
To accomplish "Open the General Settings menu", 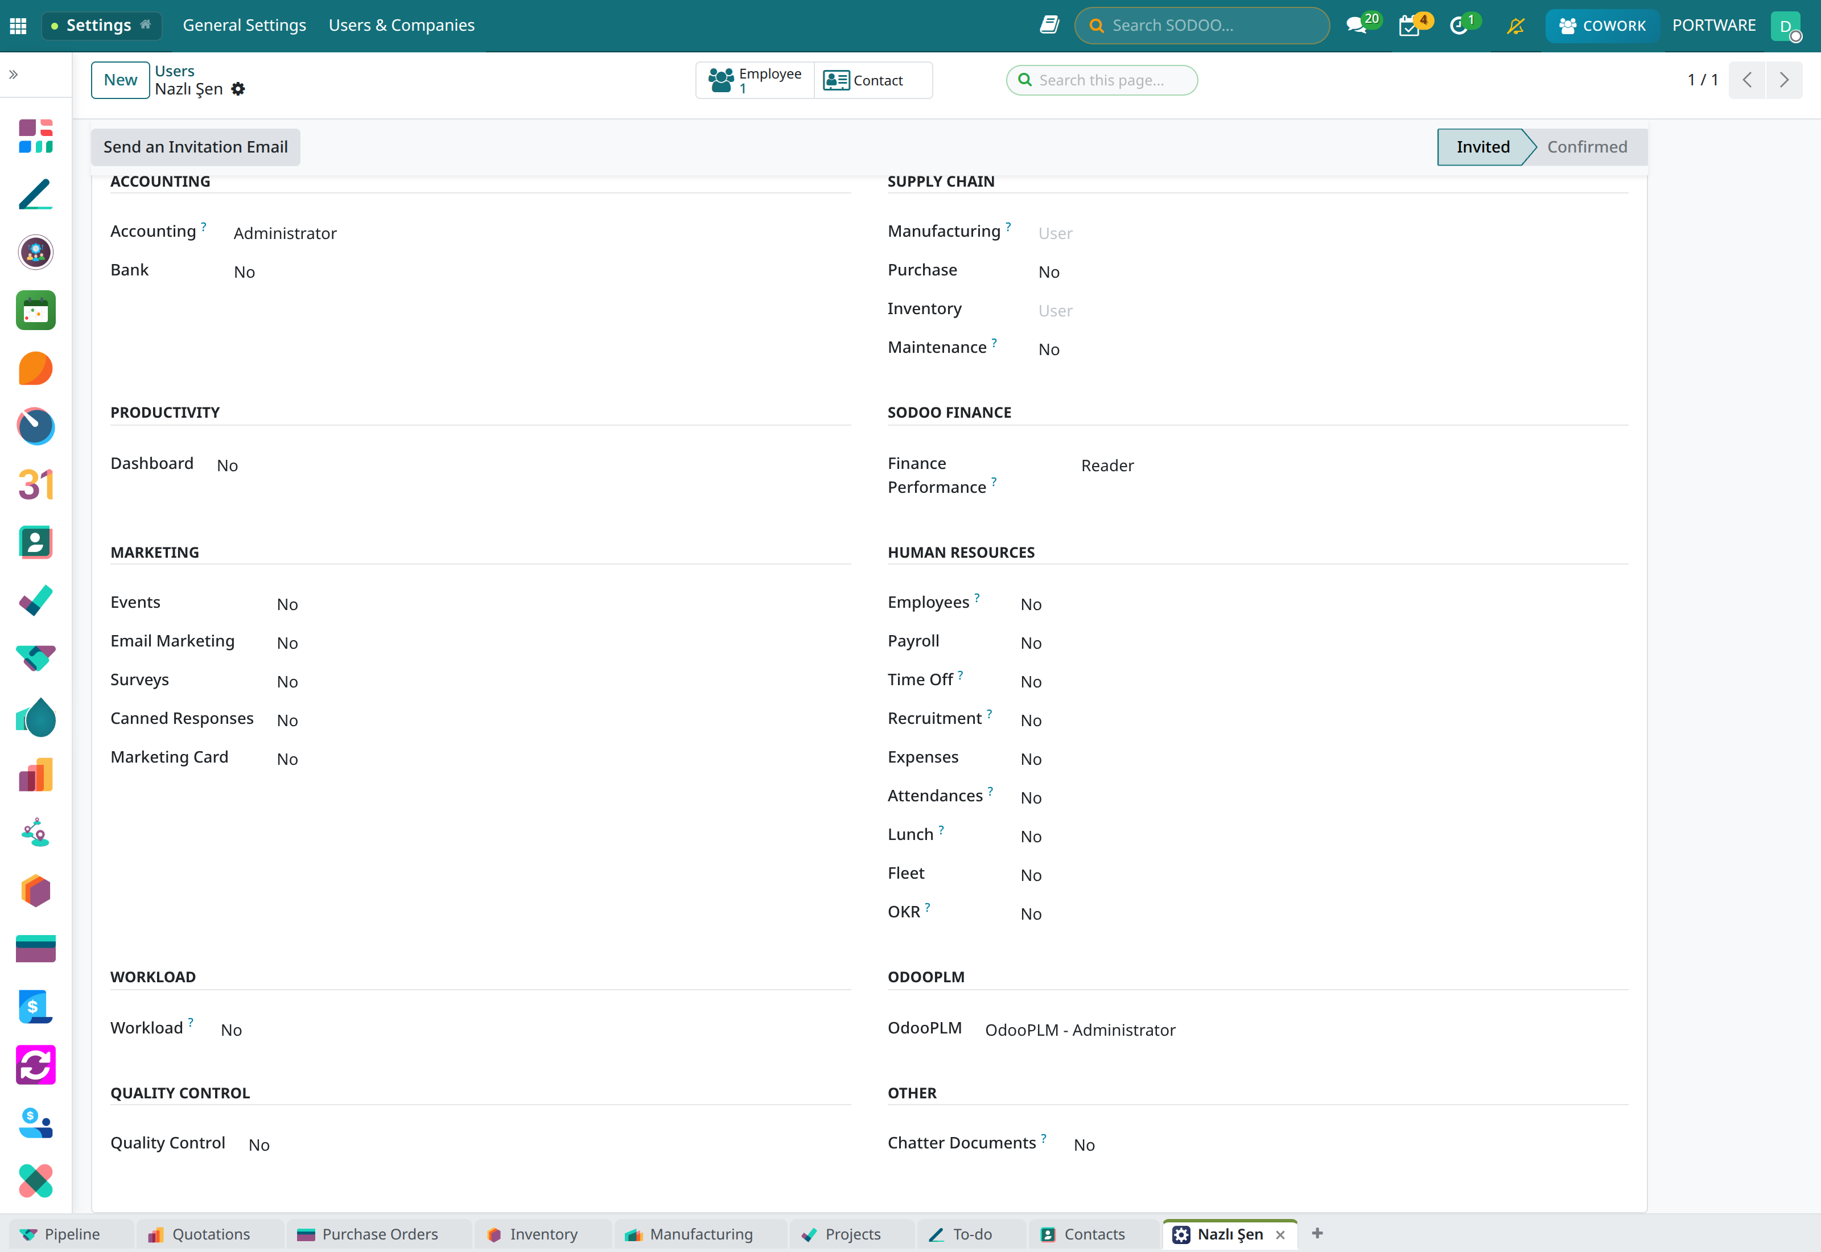I will [245, 25].
